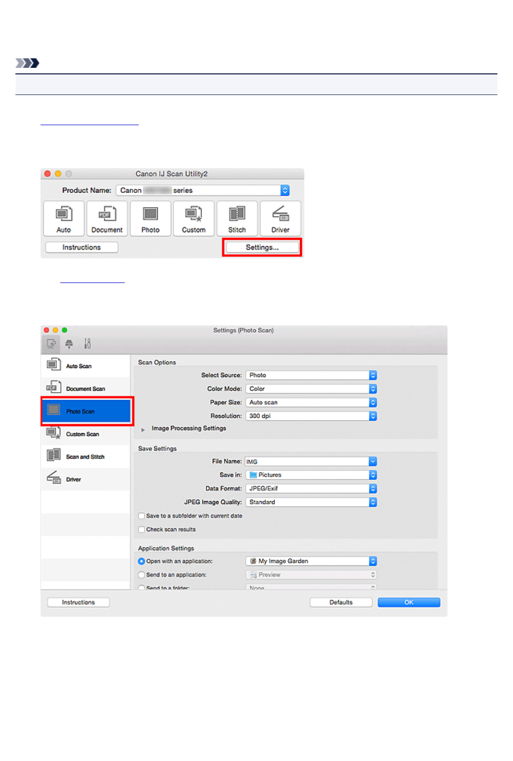Click the Document scan button icon

pos(107,218)
